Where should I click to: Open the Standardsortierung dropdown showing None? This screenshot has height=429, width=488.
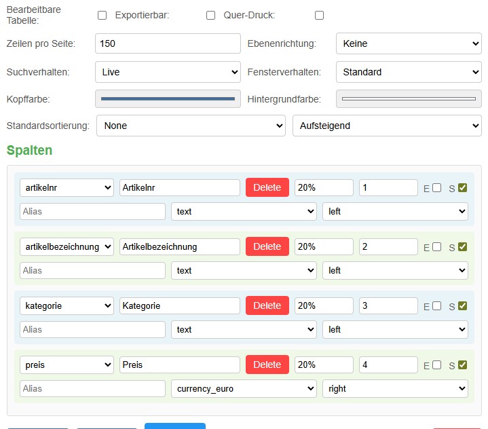point(191,126)
